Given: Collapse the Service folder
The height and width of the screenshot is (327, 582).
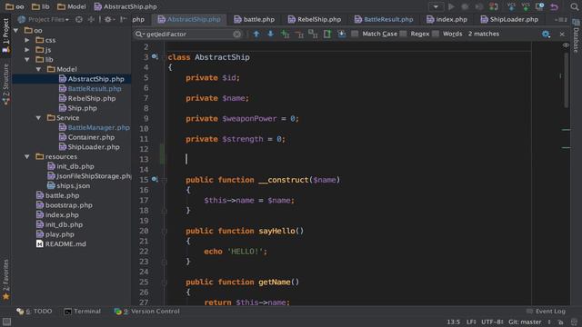Looking at the screenshot, I should 38,118.
